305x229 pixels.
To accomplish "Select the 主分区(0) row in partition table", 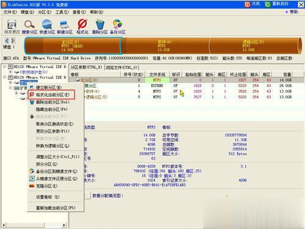I will (187, 80).
